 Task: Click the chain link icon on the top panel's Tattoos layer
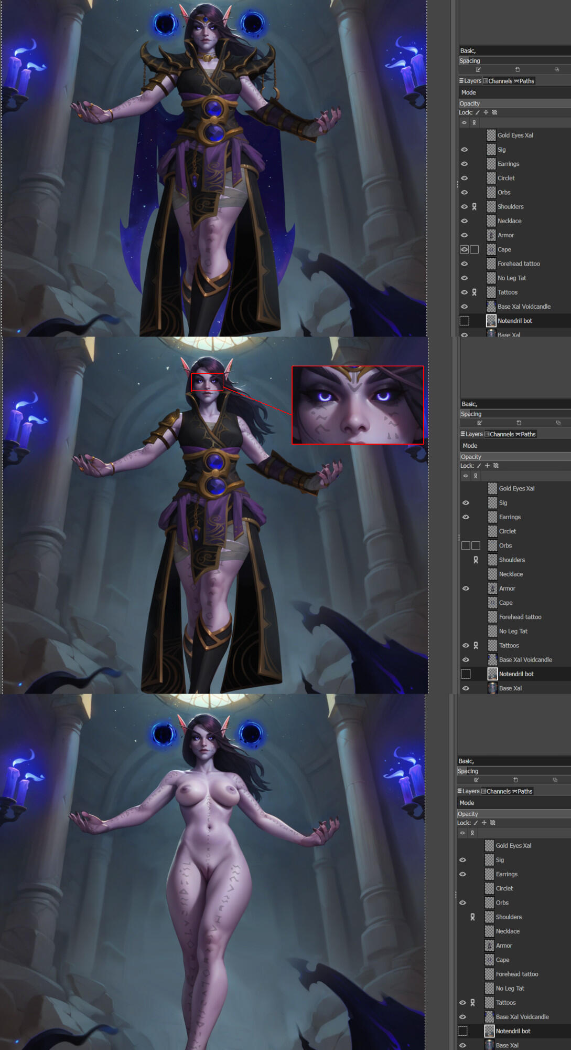point(475,292)
